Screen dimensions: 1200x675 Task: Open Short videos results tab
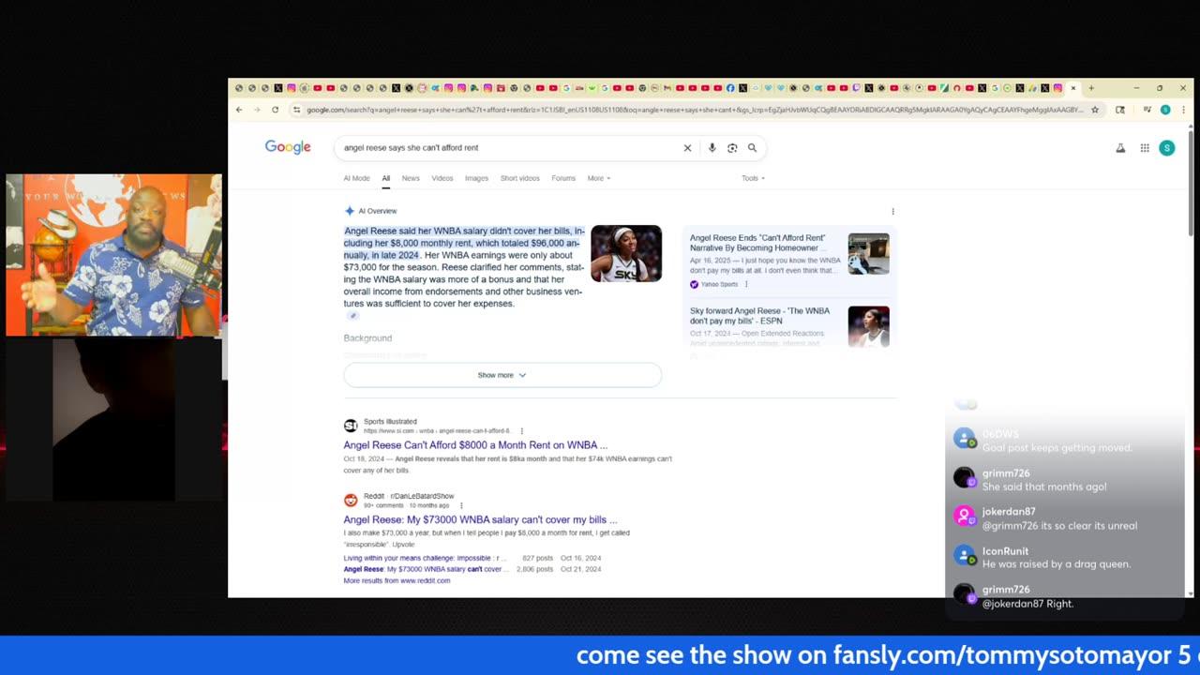pyautogui.click(x=520, y=178)
